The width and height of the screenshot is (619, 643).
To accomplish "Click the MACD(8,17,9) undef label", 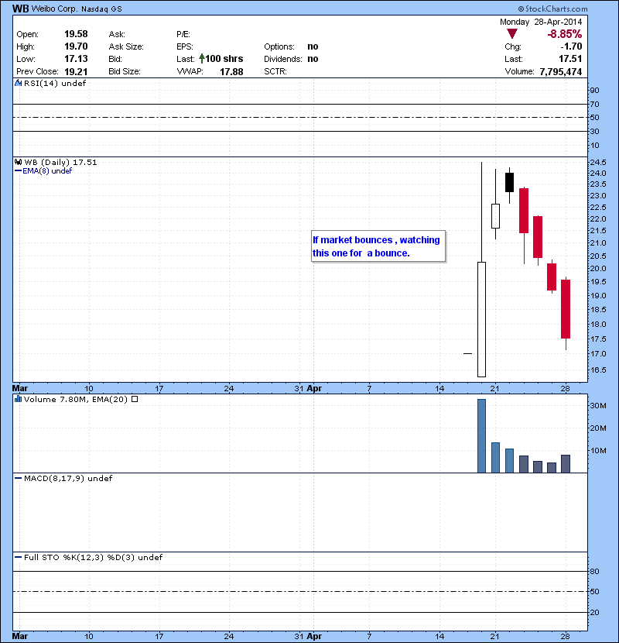I will coord(68,478).
